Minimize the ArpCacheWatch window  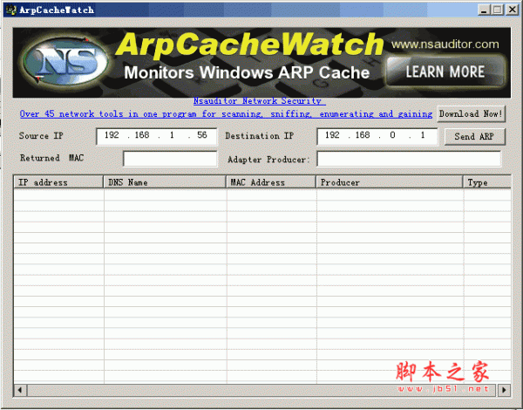tap(484, 10)
